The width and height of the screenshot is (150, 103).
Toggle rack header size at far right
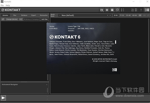[x=148, y=15]
